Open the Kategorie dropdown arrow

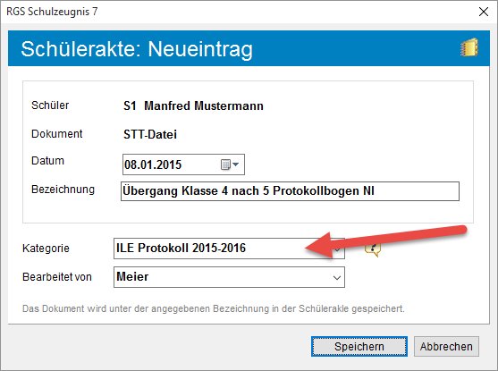pyautogui.click(x=337, y=249)
